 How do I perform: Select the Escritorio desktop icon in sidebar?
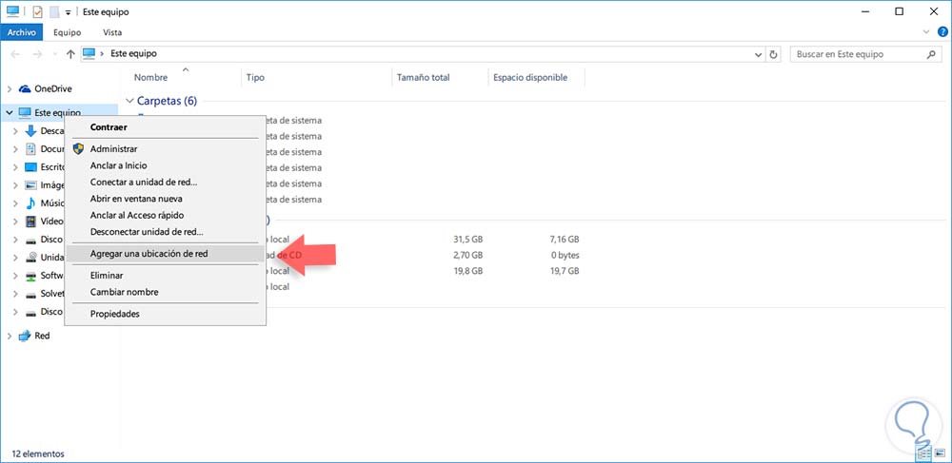[x=30, y=167]
